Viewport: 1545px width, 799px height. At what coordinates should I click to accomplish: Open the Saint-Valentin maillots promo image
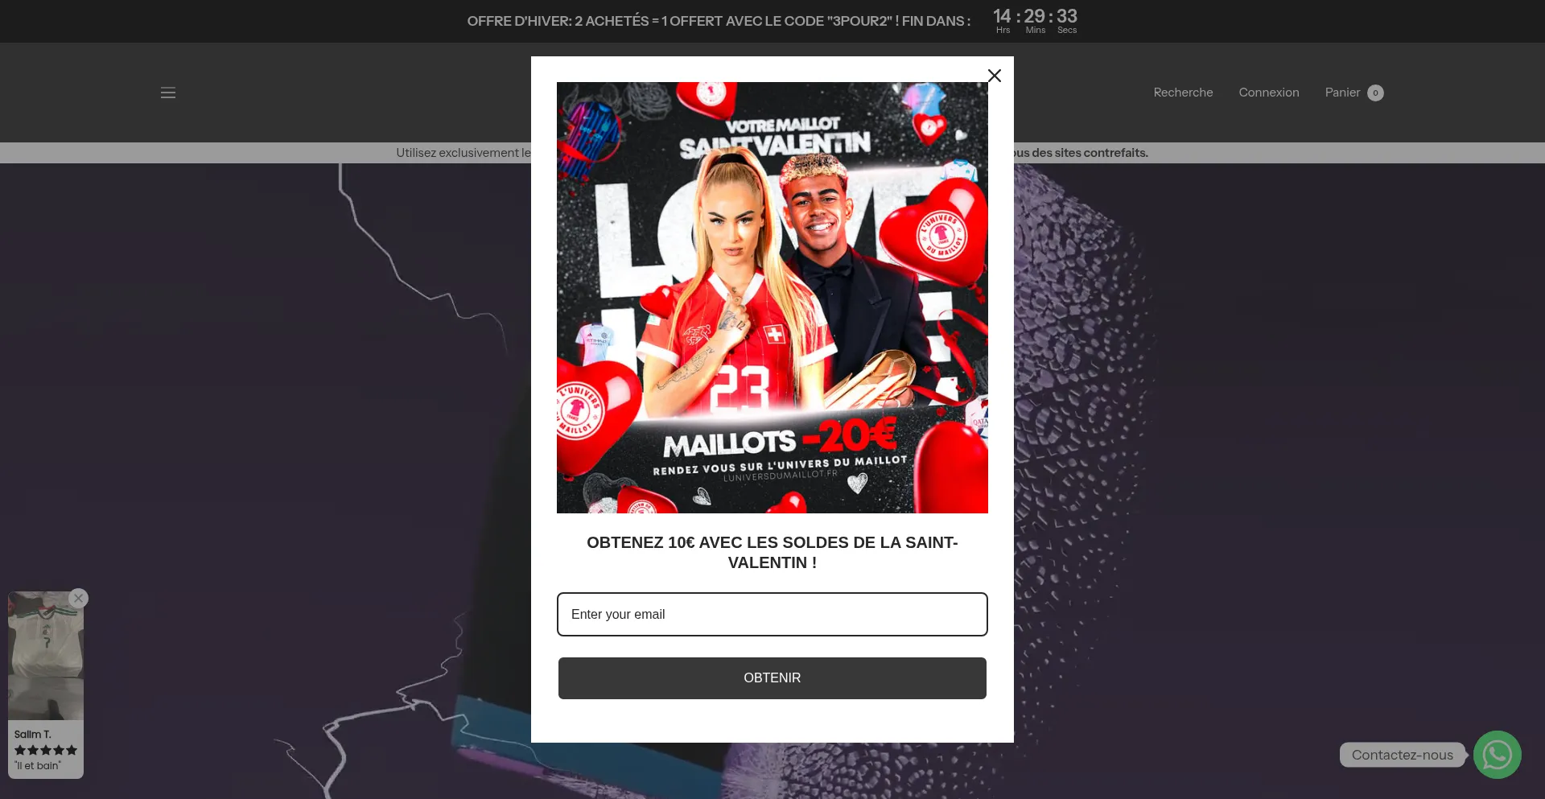772,298
